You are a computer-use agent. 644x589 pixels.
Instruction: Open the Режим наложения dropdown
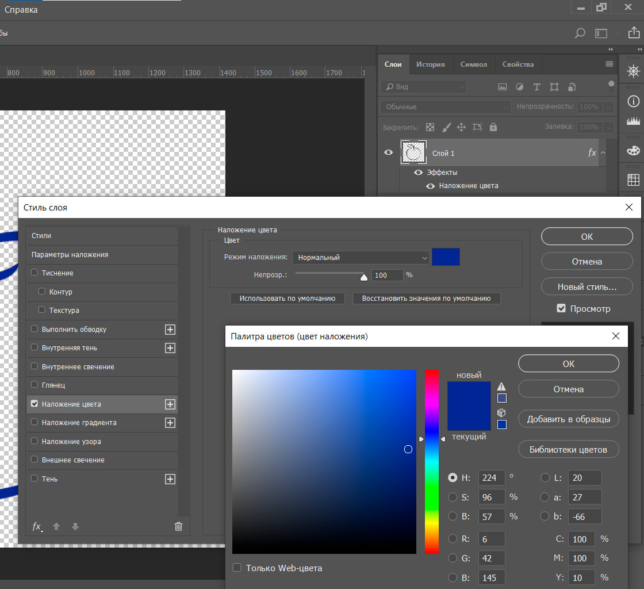[361, 258]
